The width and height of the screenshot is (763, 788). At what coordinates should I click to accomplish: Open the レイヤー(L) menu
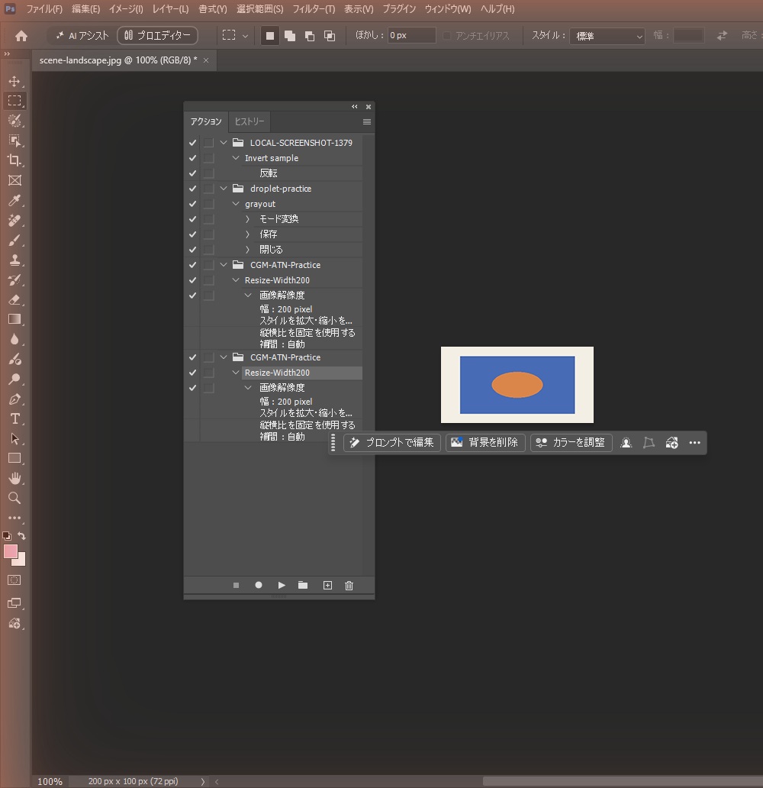click(170, 9)
